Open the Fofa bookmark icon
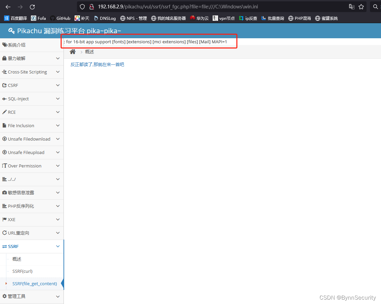The image size is (381, 304). [33, 18]
